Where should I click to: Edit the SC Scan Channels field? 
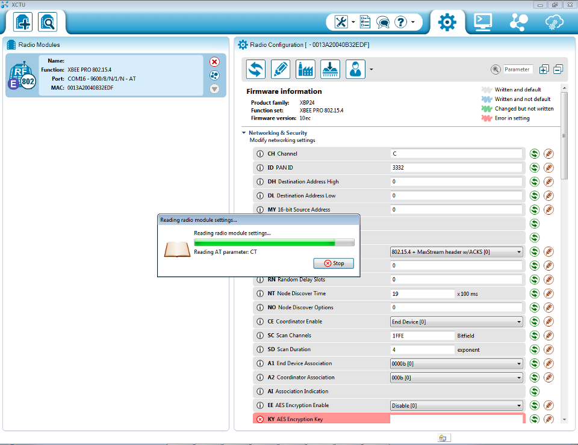[423, 336]
